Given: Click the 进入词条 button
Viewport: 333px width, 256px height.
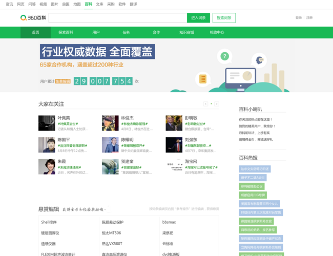Looking at the screenshot, I should [198, 18].
